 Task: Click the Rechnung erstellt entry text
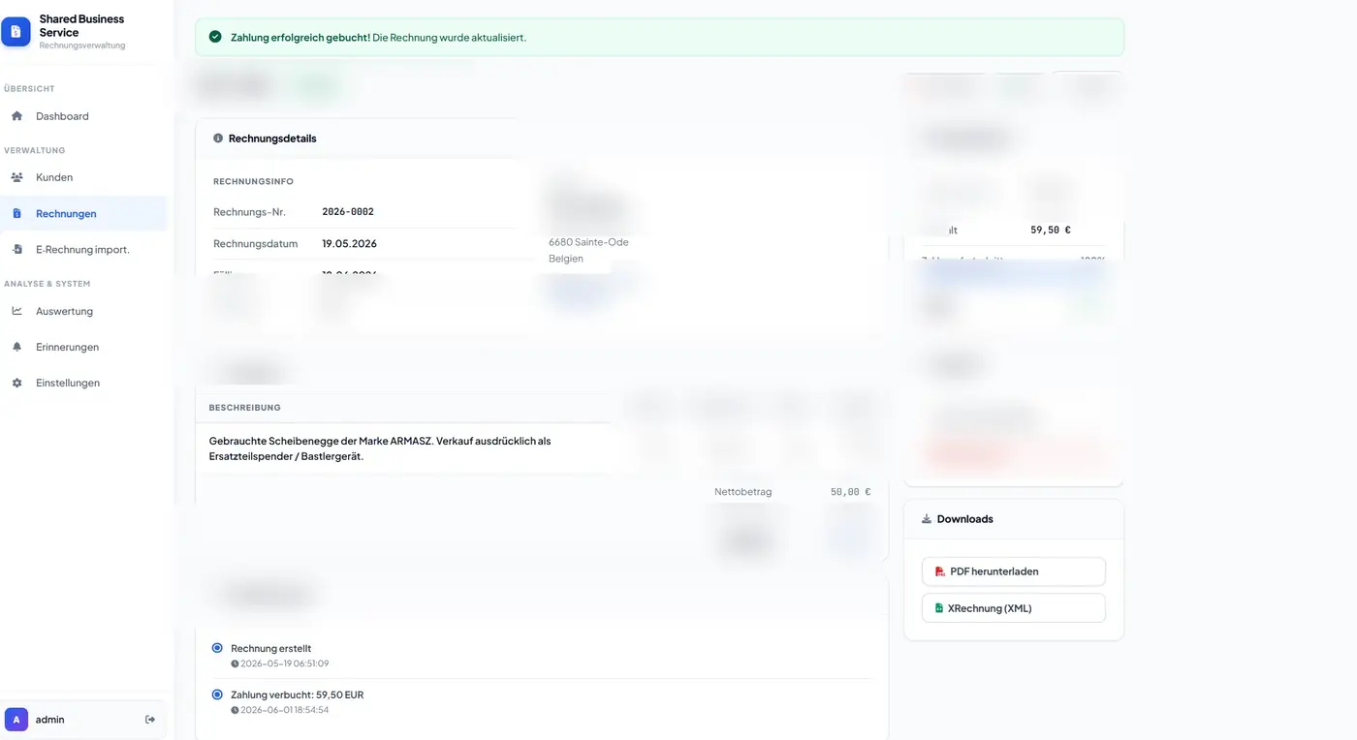(x=270, y=648)
